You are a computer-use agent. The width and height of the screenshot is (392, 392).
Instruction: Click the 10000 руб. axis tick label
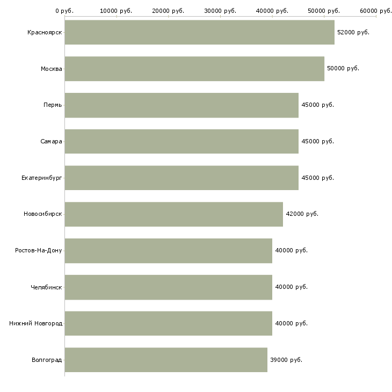[x=116, y=11]
